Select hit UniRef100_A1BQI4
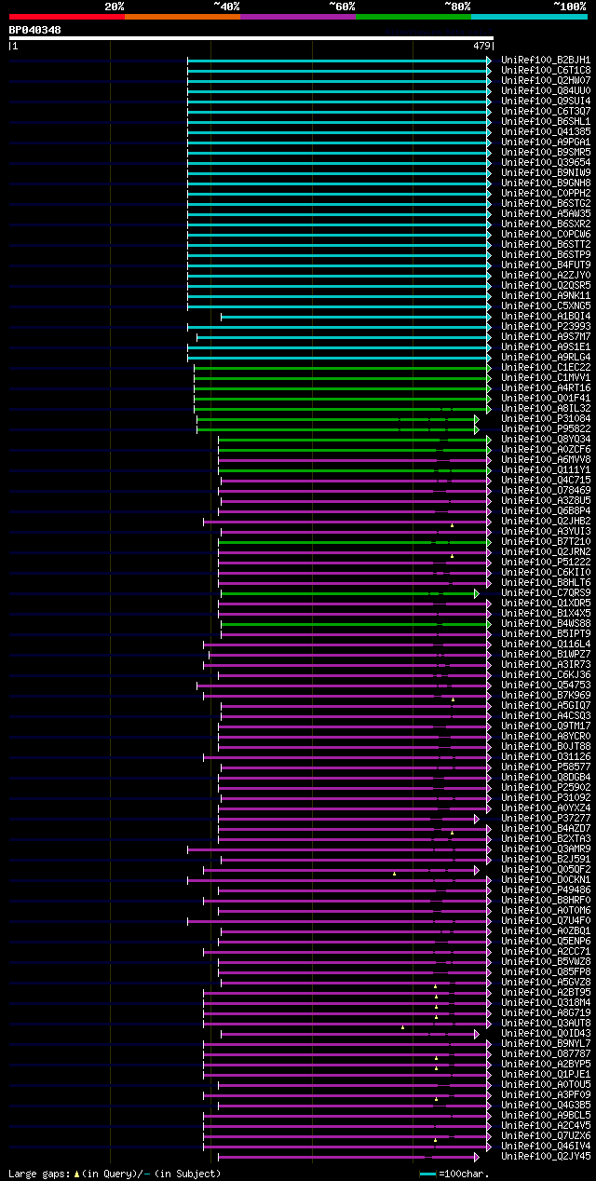Viewport: 596px width, 1181px height. point(546,316)
